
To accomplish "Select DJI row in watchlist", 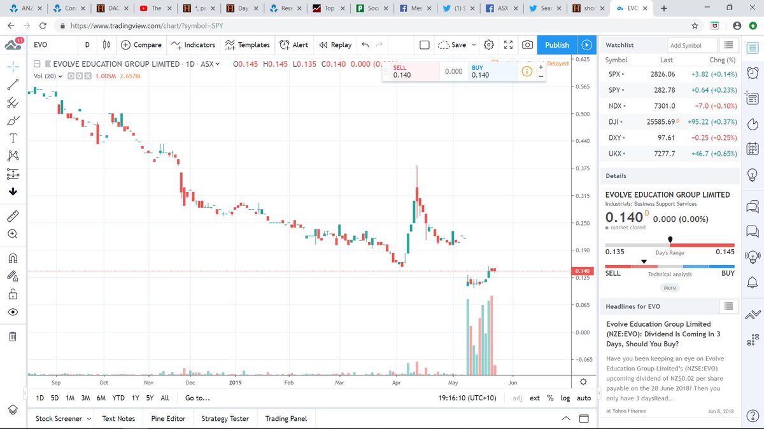I will coord(670,121).
